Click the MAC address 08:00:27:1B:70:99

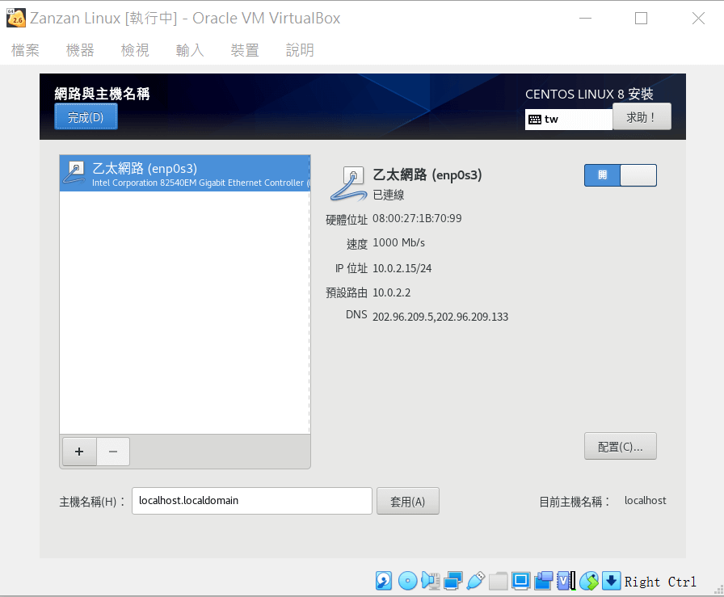click(x=417, y=218)
